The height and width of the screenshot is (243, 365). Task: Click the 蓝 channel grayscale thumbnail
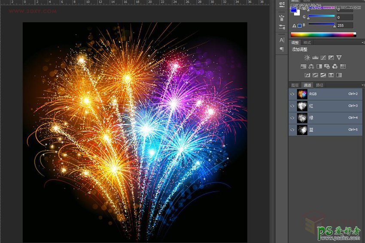tap(302, 130)
